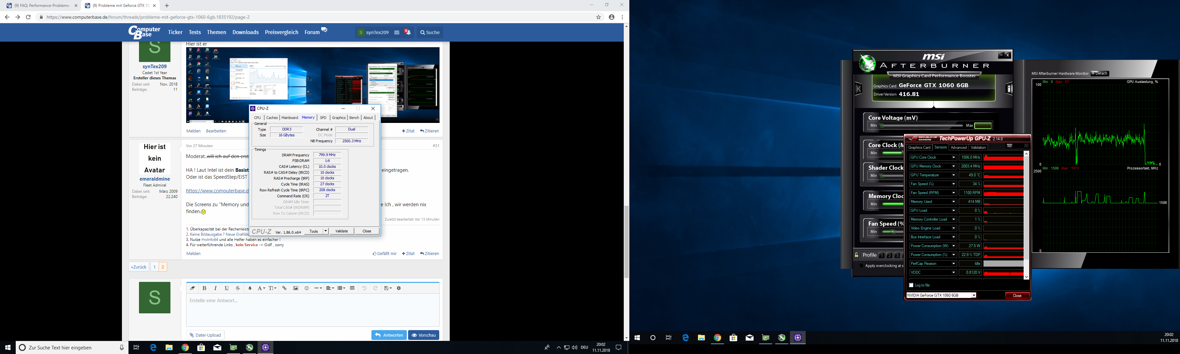Click the GPU-Z screenshot camera icon
Viewport: 1180px width, 354px height.
pyautogui.click(x=1009, y=146)
